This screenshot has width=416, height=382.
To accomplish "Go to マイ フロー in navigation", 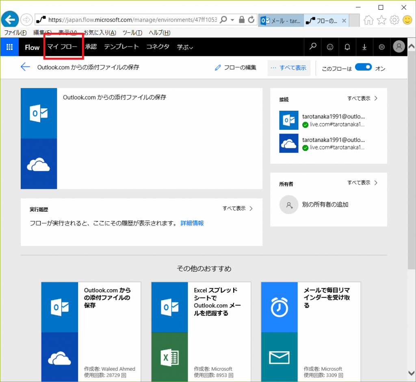I will [x=62, y=47].
